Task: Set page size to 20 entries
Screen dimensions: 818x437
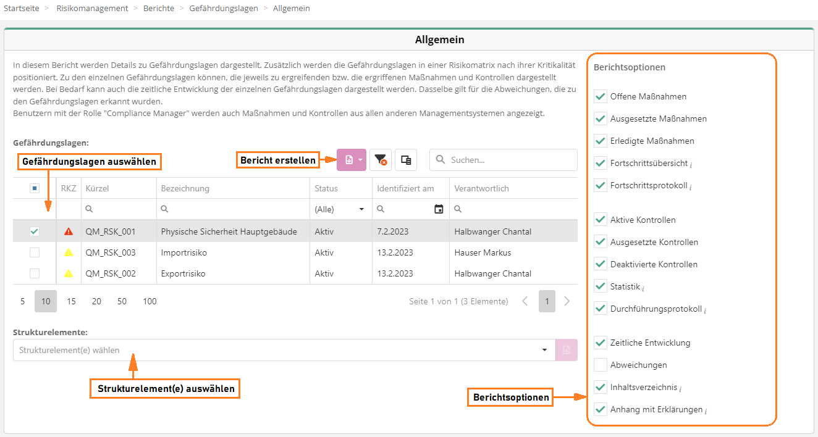Action: (x=96, y=301)
